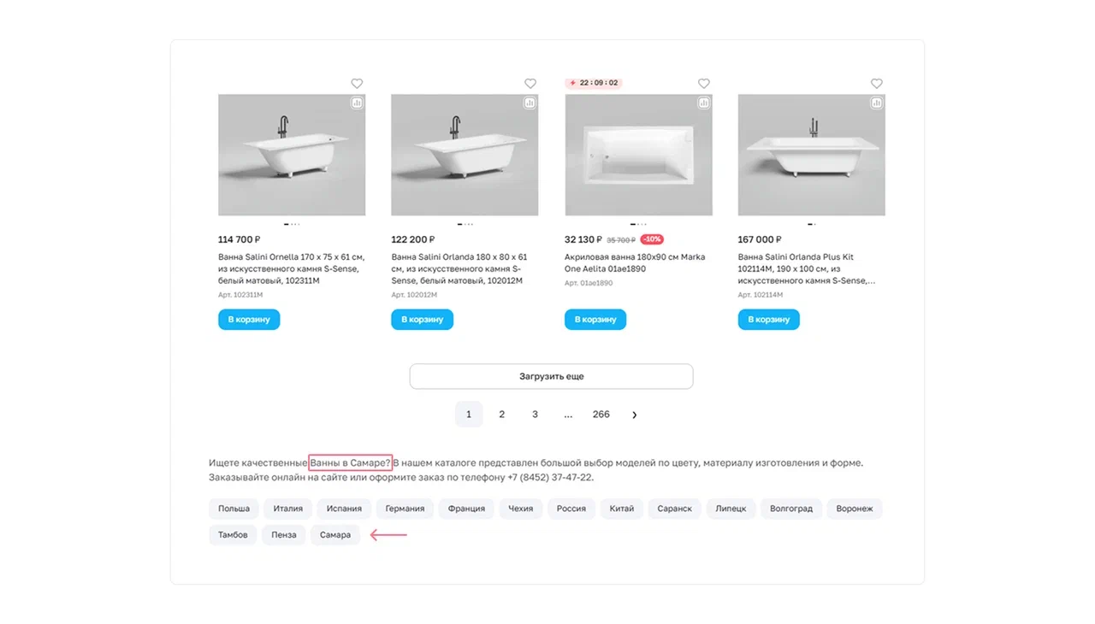The width and height of the screenshot is (1095, 624).
Task: Add Marka One Aelita bathtub to cart
Action: pyautogui.click(x=595, y=320)
